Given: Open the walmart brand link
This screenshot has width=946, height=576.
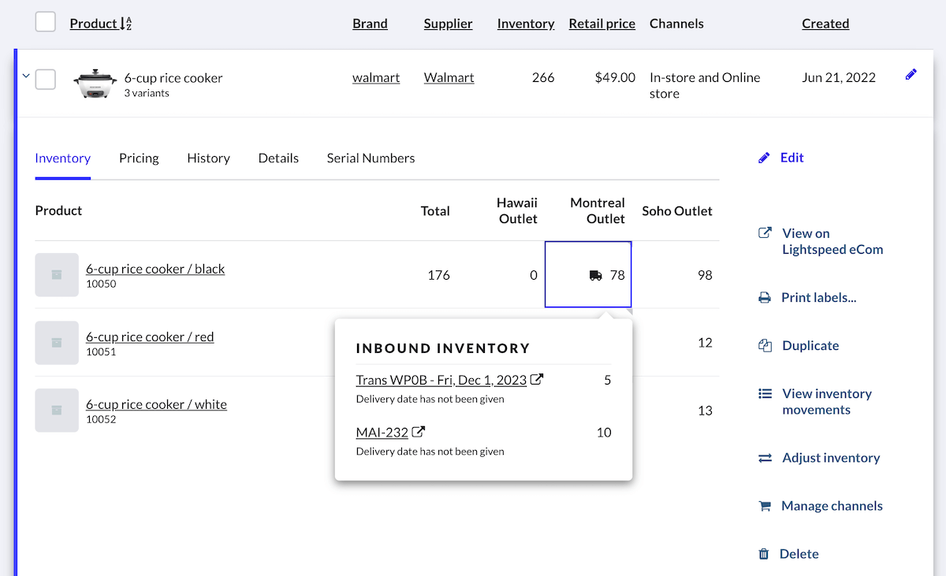Looking at the screenshot, I should point(376,77).
